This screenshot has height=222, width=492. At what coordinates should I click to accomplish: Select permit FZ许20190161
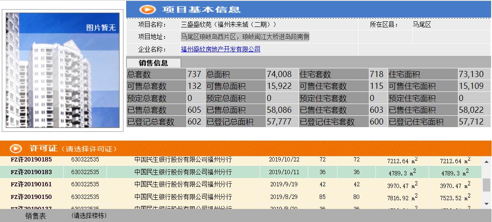(x=31, y=185)
